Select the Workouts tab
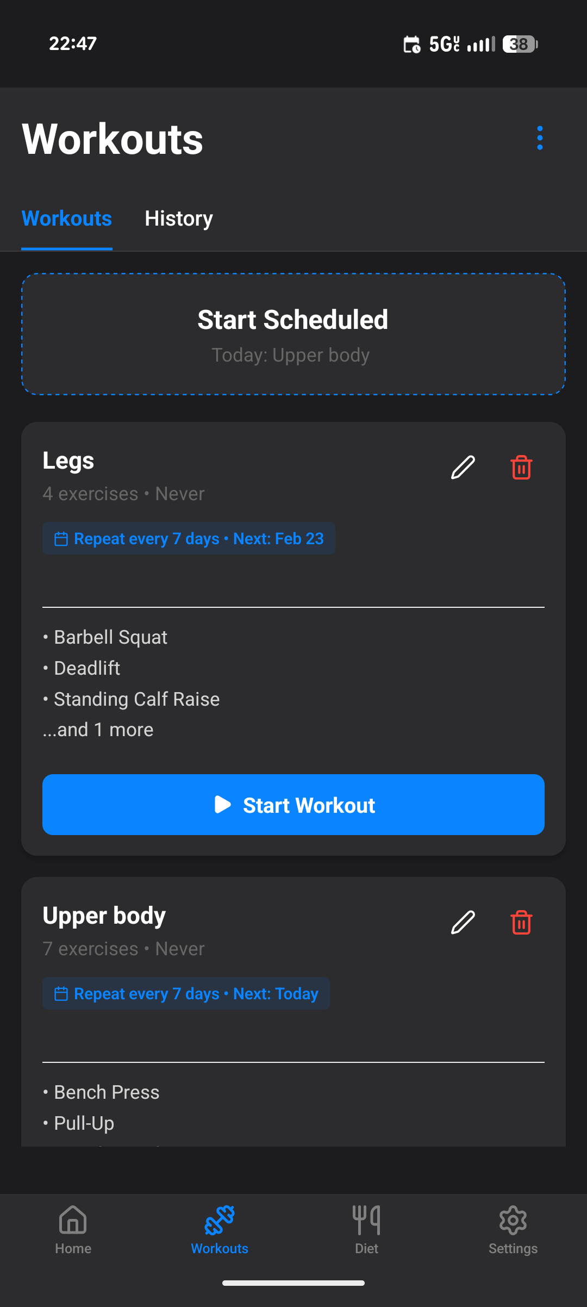Image resolution: width=587 pixels, height=1307 pixels. [x=66, y=219]
